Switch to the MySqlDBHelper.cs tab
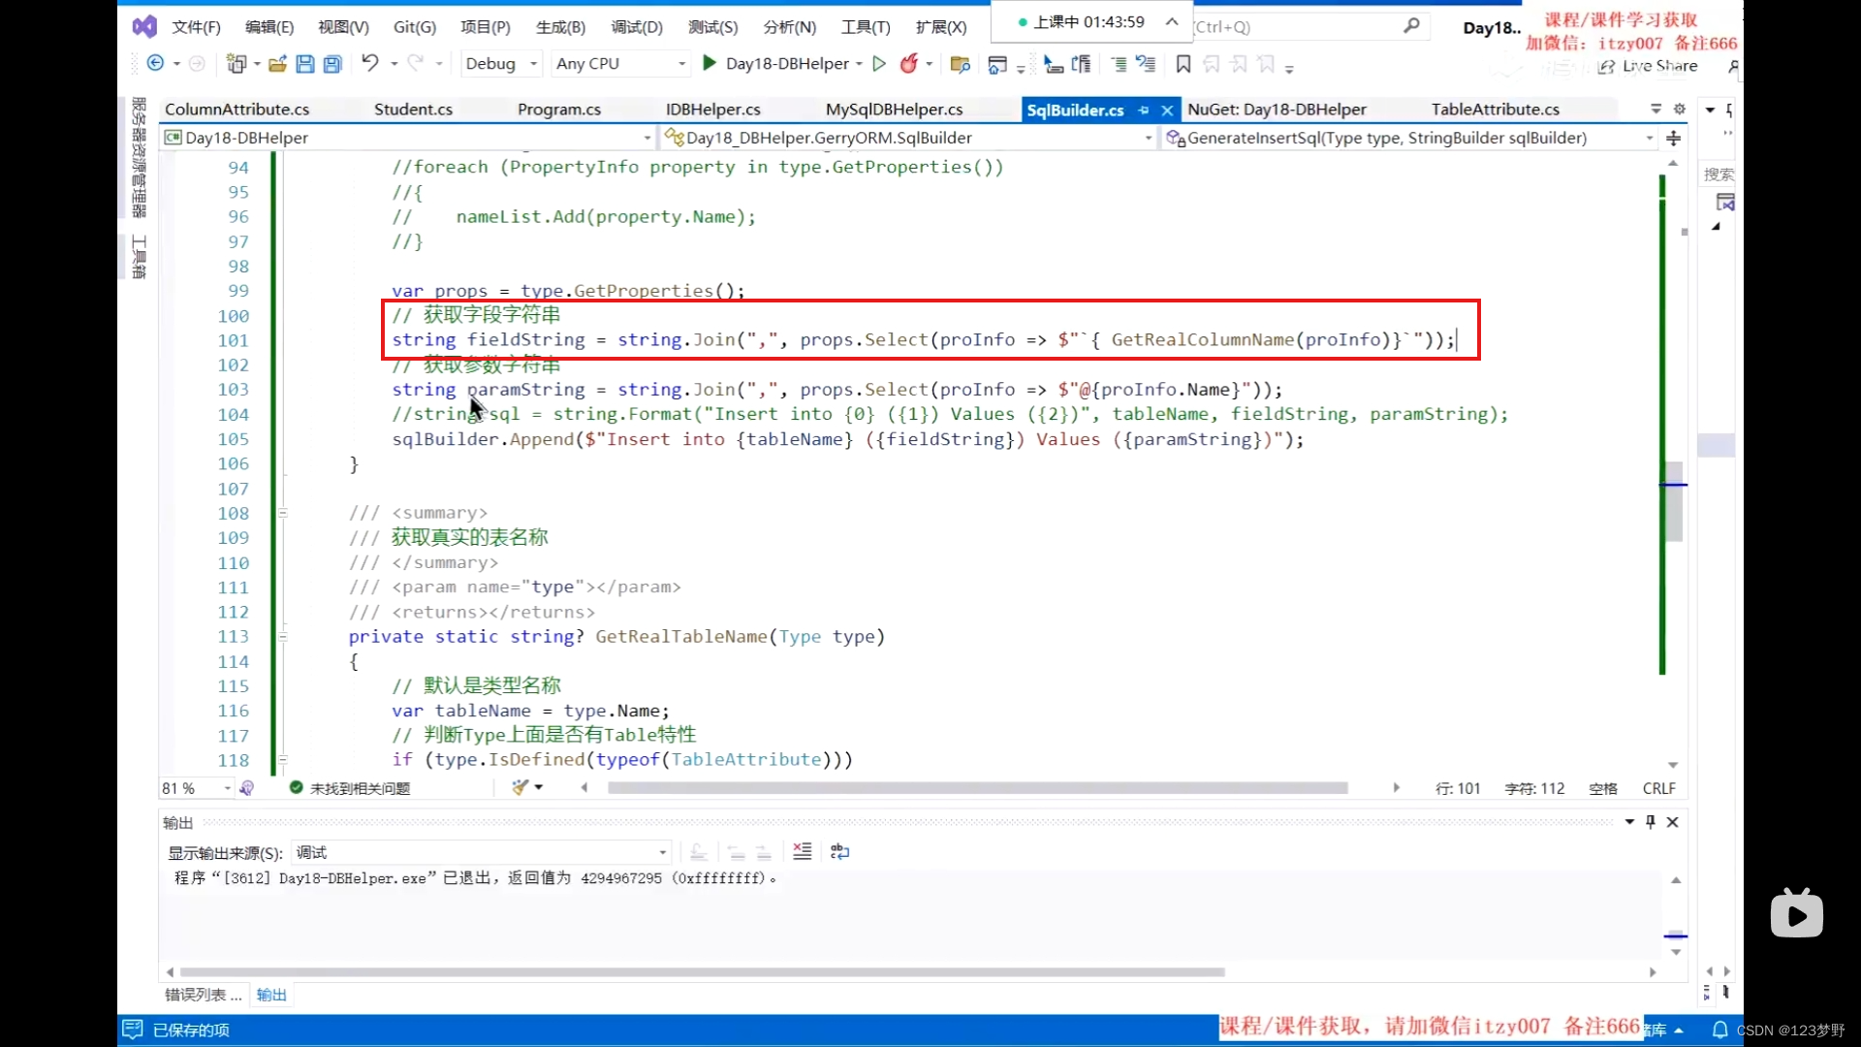 click(x=894, y=110)
